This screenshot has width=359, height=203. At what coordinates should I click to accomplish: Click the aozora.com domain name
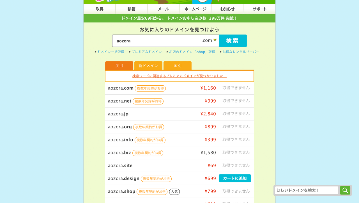coord(121,88)
